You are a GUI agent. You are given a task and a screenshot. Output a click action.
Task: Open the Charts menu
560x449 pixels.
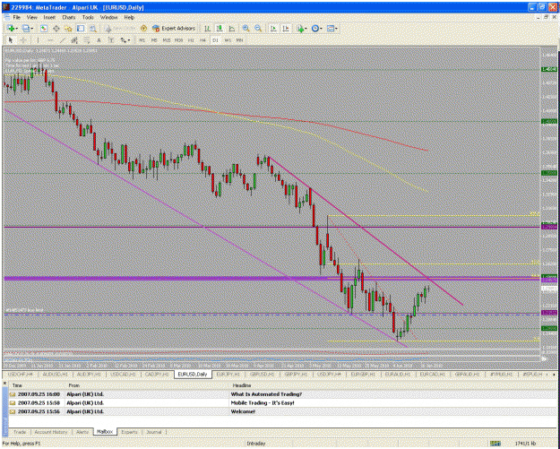coord(69,17)
